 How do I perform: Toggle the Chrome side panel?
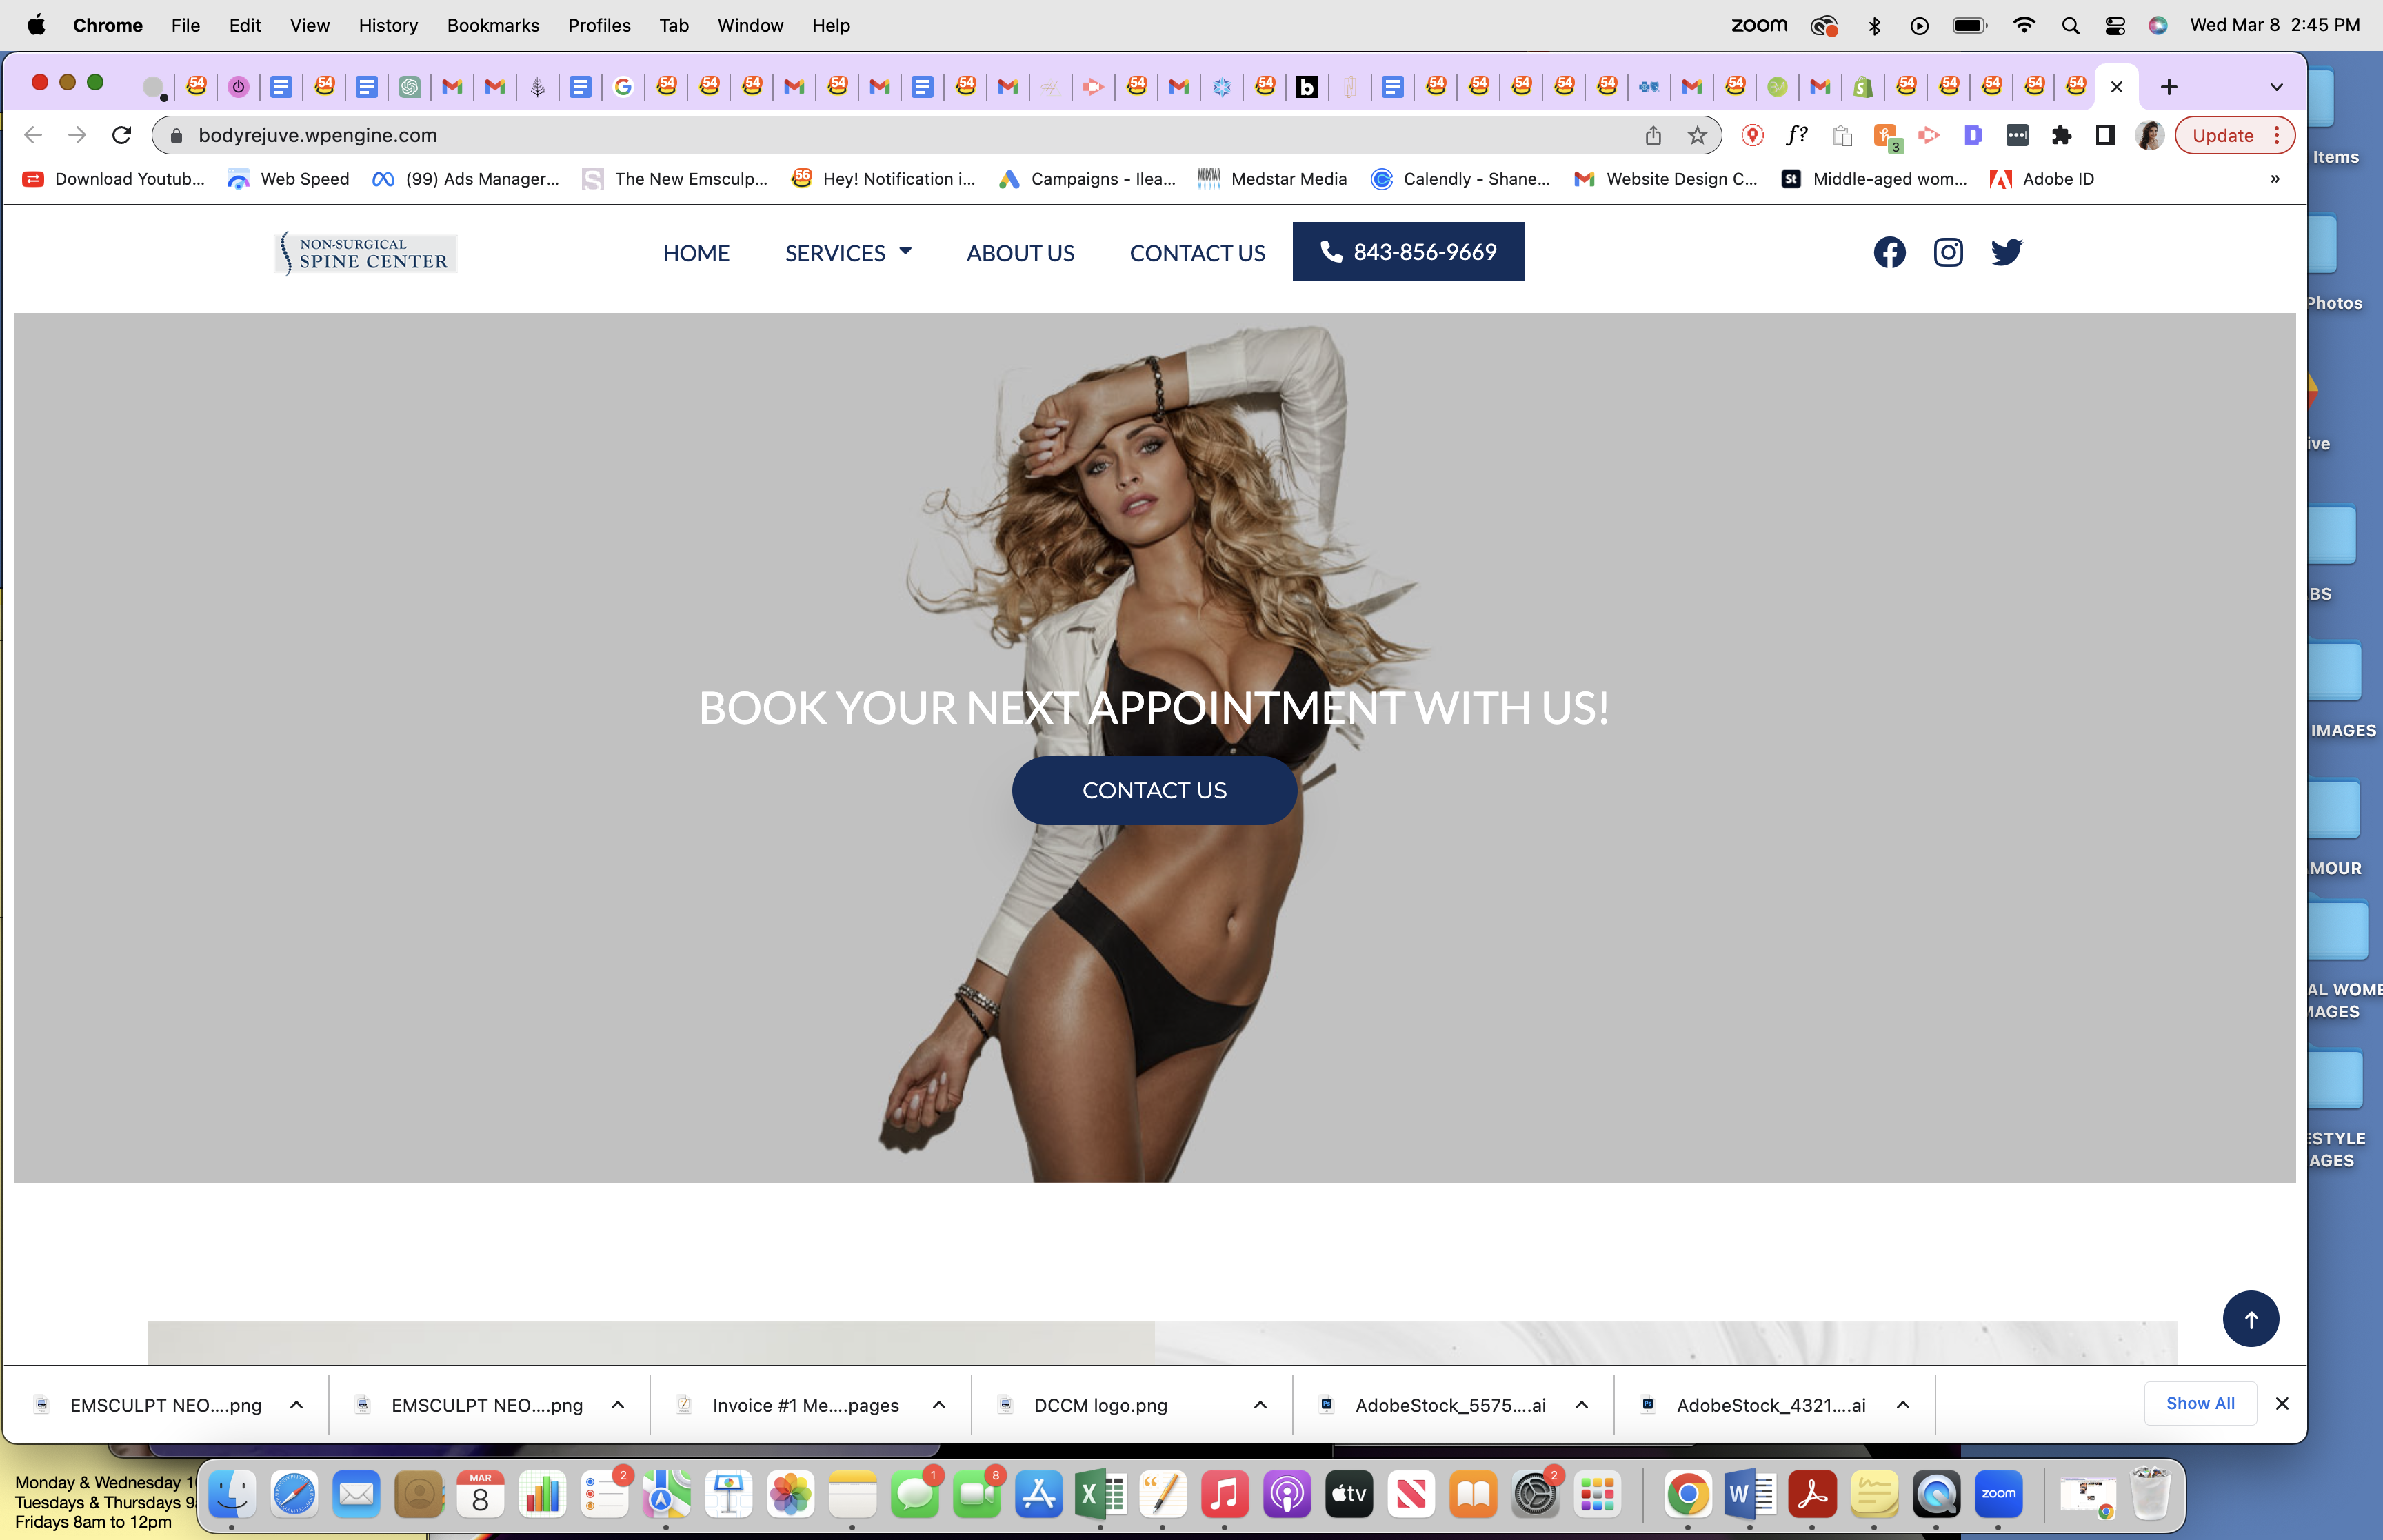click(x=2105, y=135)
